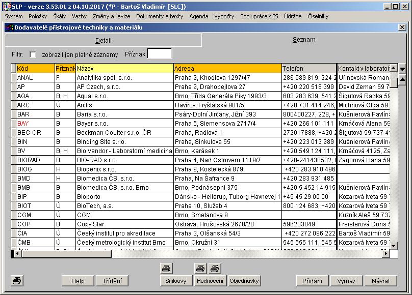This screenshot has height=295, width=412.
Task: Click 'Binding Site s.r.o.' cell
Action: click(x=124, y=142)
